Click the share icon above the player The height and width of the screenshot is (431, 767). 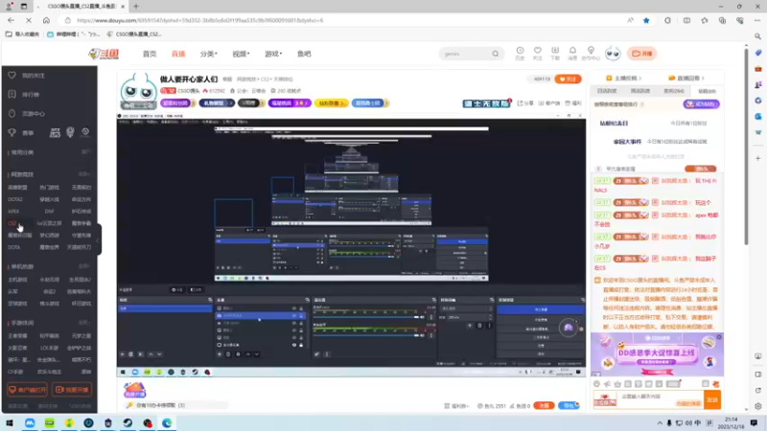tap(525, 103)
